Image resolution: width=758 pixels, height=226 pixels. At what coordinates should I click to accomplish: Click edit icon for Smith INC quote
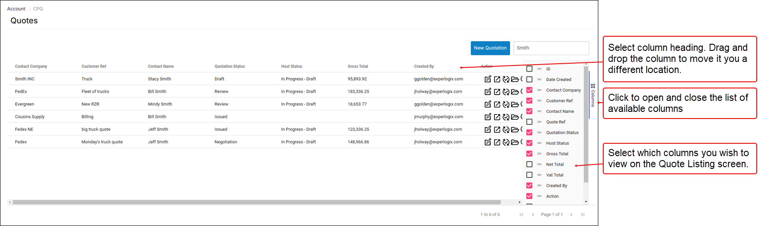487,79
